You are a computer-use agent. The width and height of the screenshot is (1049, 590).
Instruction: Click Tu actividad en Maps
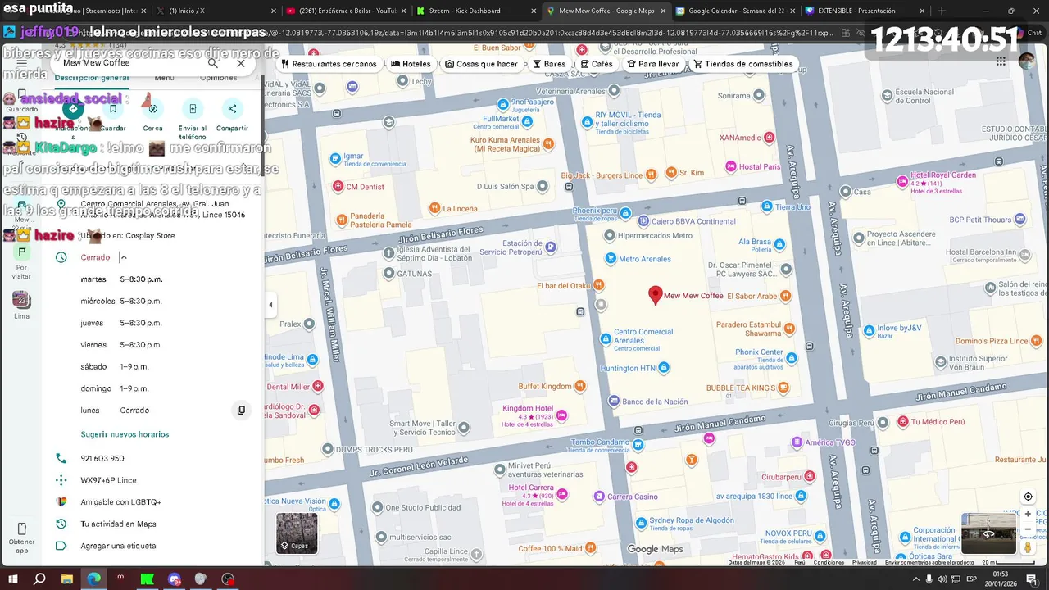pyautogui.click(x=118, y=524)
